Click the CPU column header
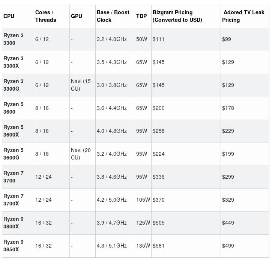Viewport: 272px width, 263px height. (x=9, y=16)
